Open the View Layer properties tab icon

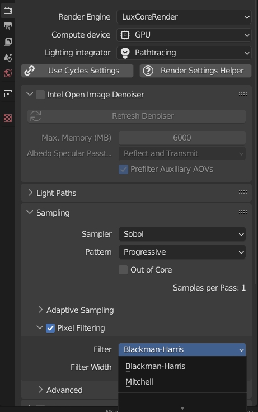point(8,42)
